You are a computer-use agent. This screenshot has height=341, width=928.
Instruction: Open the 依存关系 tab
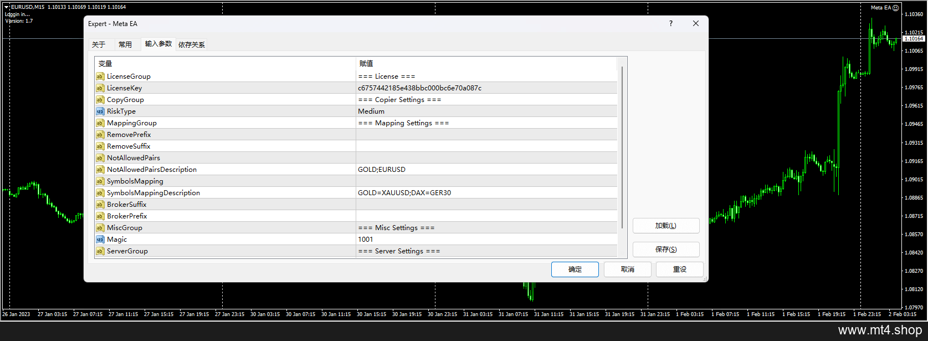click(x=192, y=44)
